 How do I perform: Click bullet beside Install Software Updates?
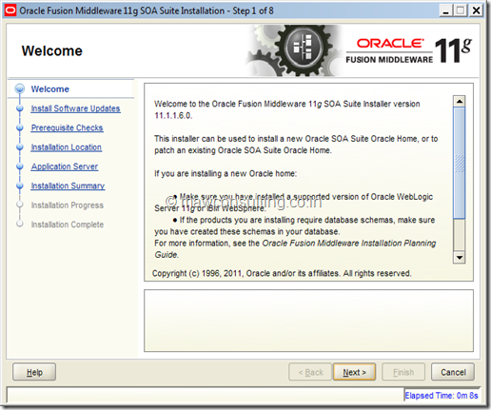pyautogui.click(x=20, y=108)
